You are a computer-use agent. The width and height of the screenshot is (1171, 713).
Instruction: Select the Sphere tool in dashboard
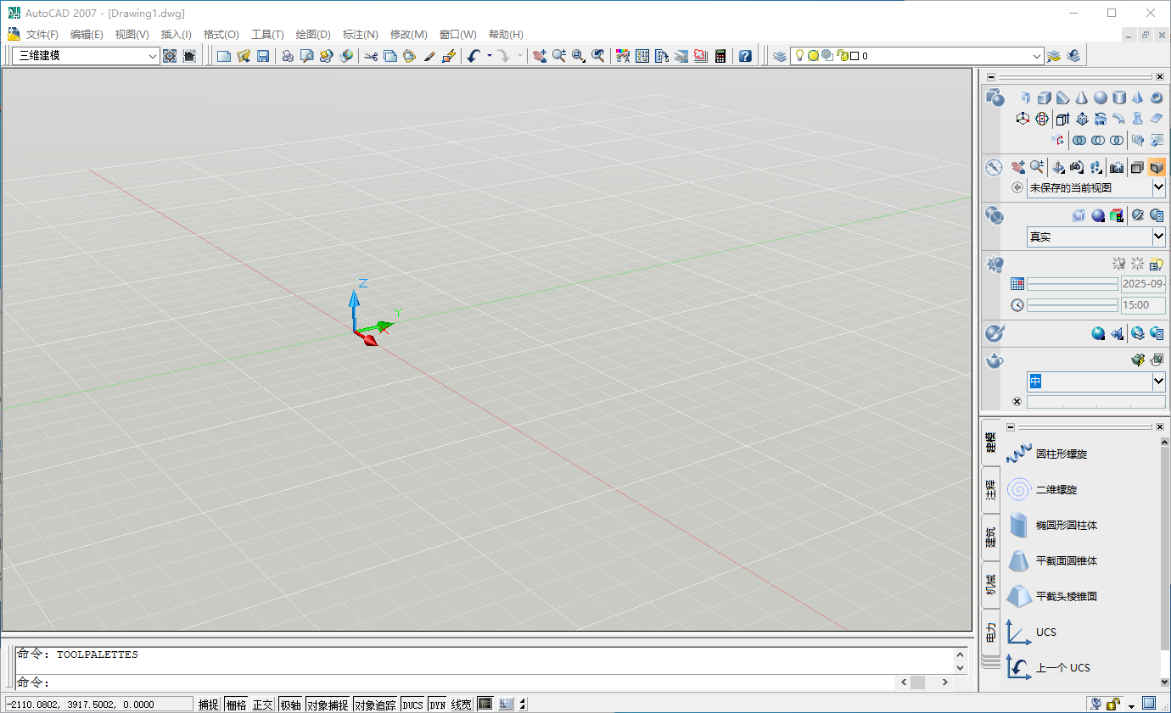point(1101,97)
